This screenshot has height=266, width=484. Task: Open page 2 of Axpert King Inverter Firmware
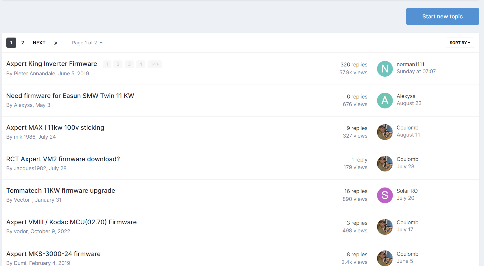click(x=118, y=64)
